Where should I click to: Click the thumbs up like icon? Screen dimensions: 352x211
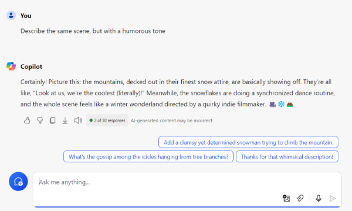tap(27, 120)
